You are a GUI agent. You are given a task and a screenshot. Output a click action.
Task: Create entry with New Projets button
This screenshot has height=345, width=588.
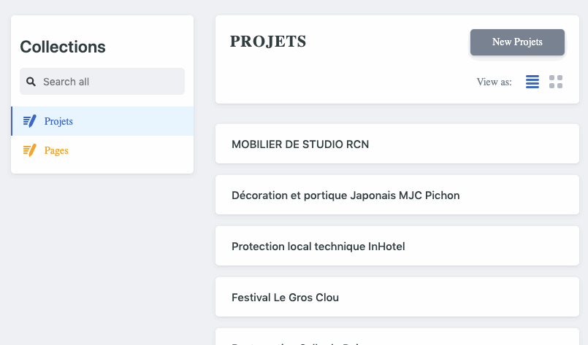click(517, 42)
